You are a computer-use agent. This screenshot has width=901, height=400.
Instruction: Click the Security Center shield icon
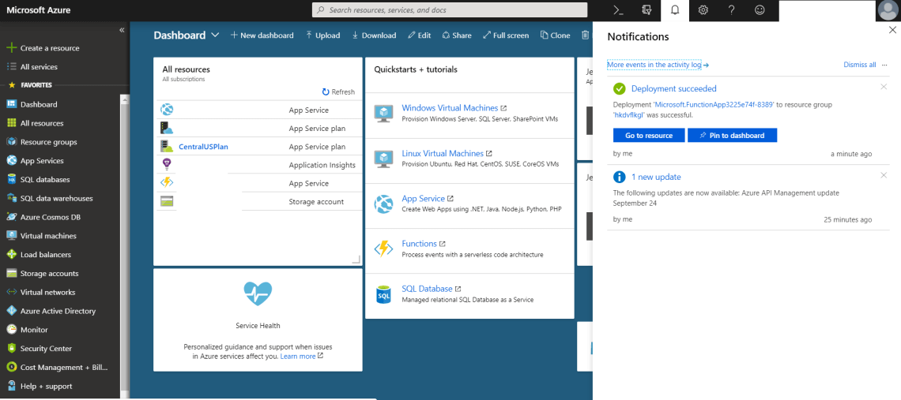11,349
